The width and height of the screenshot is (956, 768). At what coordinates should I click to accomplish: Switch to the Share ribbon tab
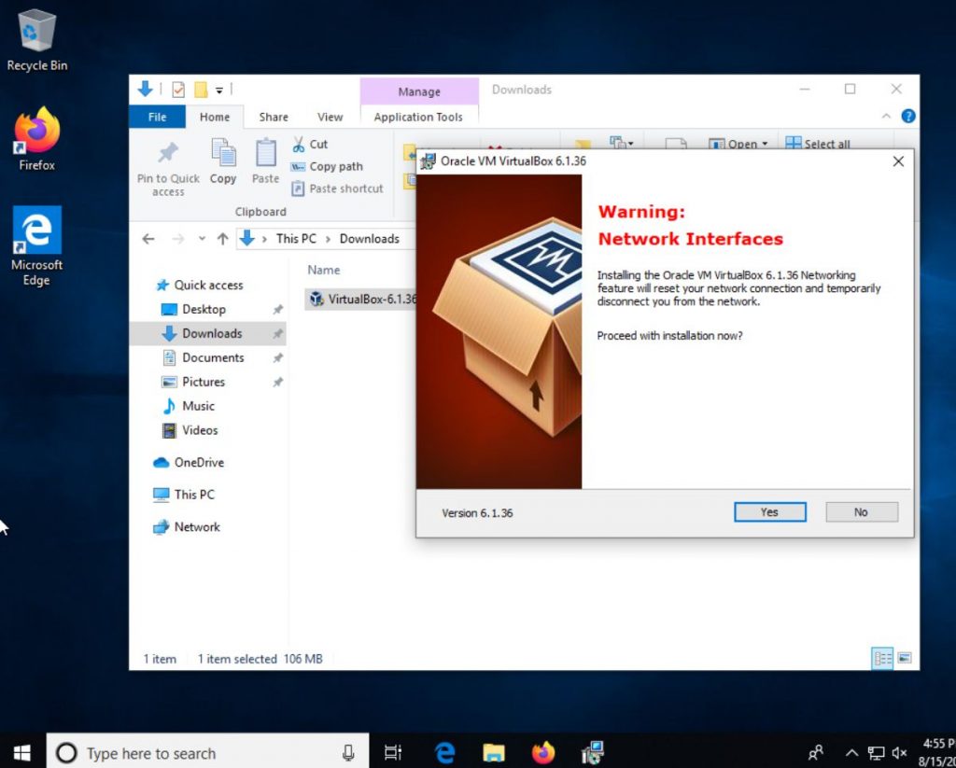click(x=273, y=117)
